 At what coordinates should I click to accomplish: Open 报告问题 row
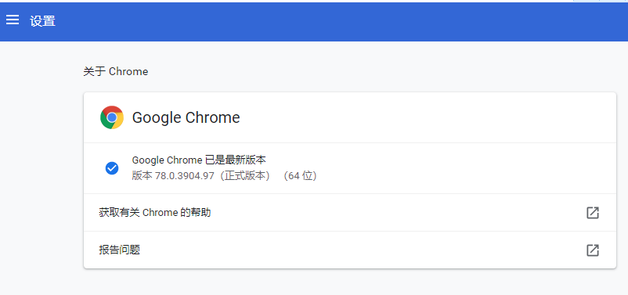tap(350, 250)
